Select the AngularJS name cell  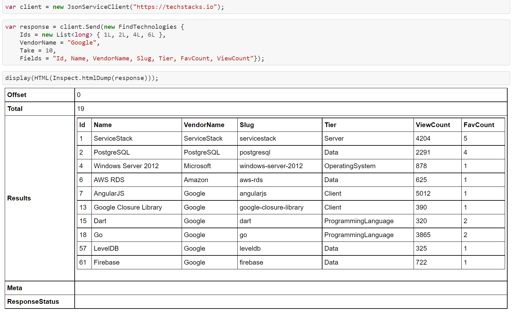pos(137,193)
